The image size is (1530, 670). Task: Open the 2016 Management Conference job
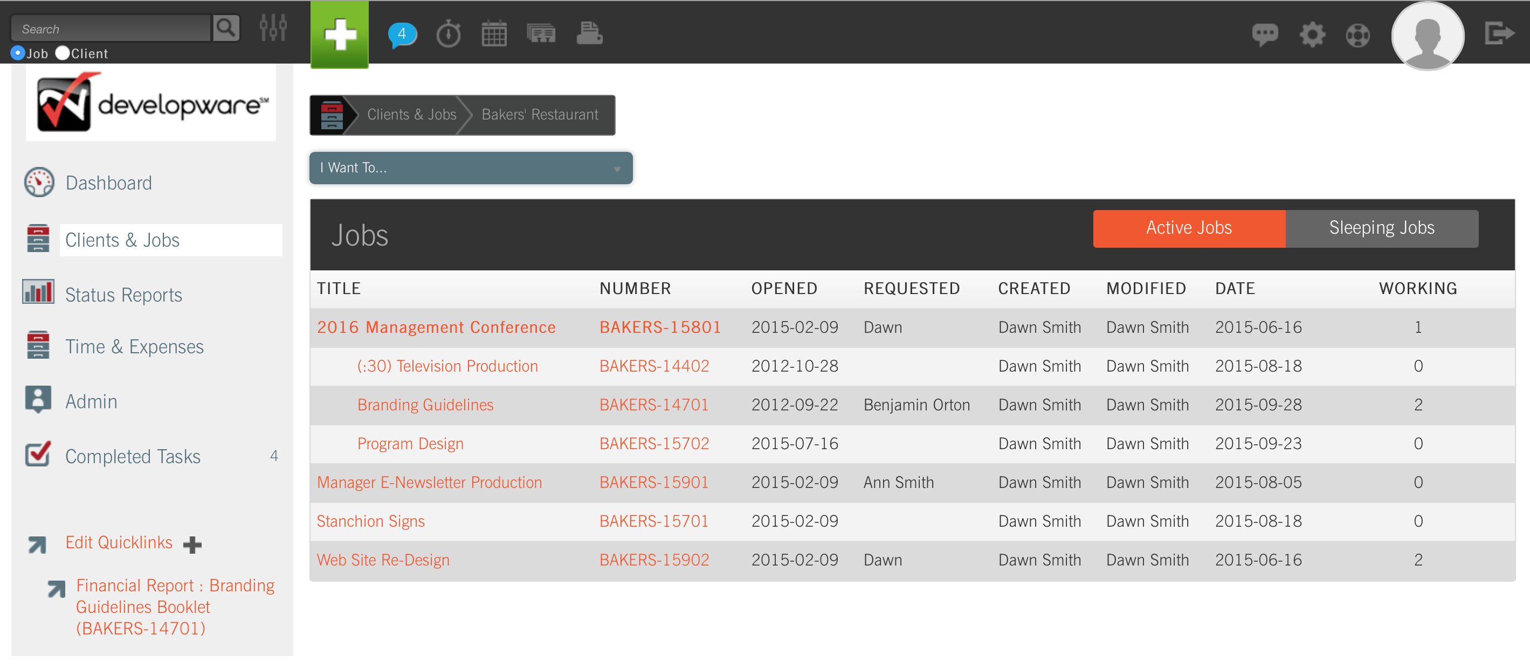pyautogui.click(x=437, y=327)
